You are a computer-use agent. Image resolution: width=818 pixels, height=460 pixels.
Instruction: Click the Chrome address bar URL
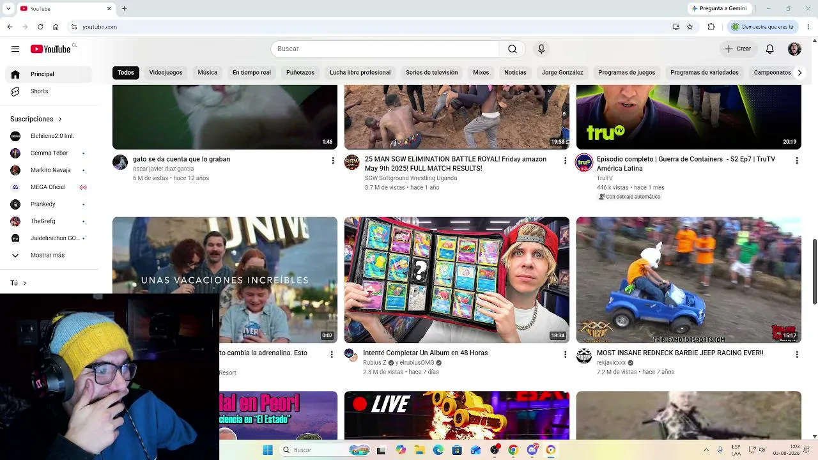100,27
